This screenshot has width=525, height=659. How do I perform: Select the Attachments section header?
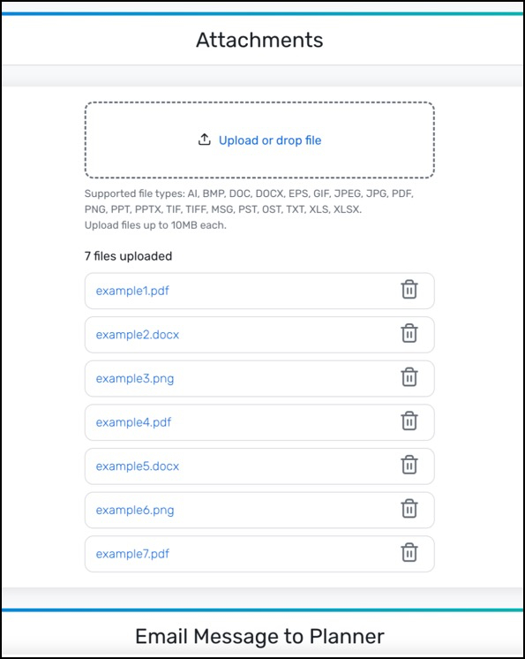tap(259, 40)
